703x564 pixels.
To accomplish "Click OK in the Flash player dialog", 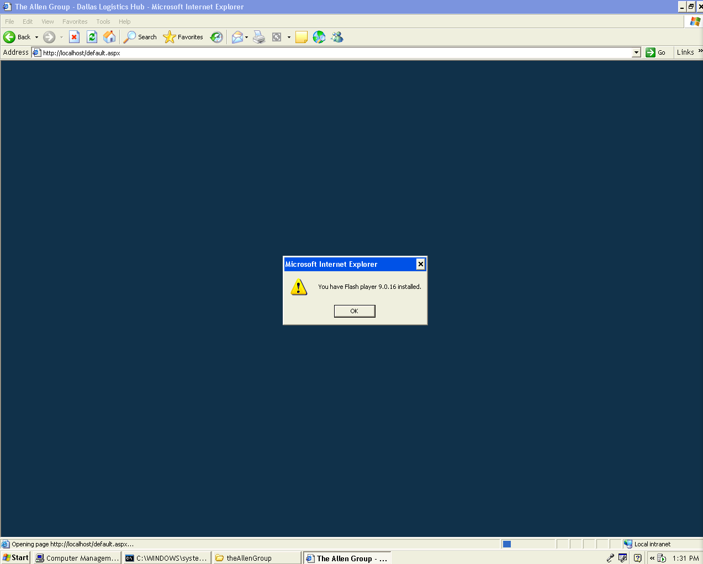I will pos(355,311).
